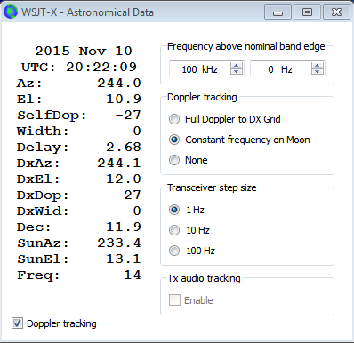Screen dimensions: 354x343
Task: Click the WSJT-X globe icon in title bar
Action: pyautogui.click(x=11, y=12)
